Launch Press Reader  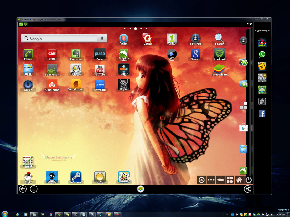pyautogui.click(x=76, y=70)
